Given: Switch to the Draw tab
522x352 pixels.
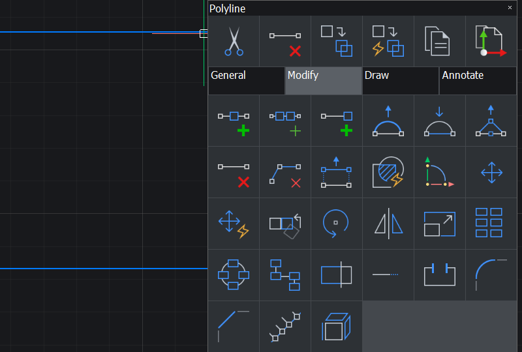Looking at the screenshot, I should coord(401,80).
